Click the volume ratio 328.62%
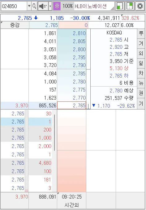146x210 pixels. (x=130, y=18)
